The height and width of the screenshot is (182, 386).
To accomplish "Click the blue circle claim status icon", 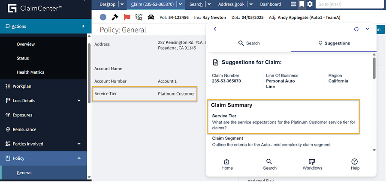I will 103,17.
